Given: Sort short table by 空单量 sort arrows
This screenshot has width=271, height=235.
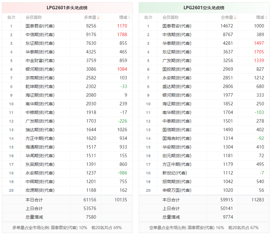Looking at the screenshot, I should click(235, 17).
